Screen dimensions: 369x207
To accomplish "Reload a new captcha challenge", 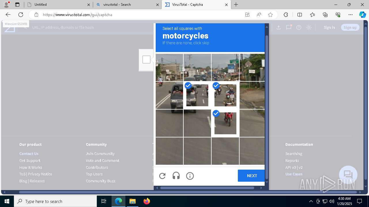I will (x=162, y=176).
